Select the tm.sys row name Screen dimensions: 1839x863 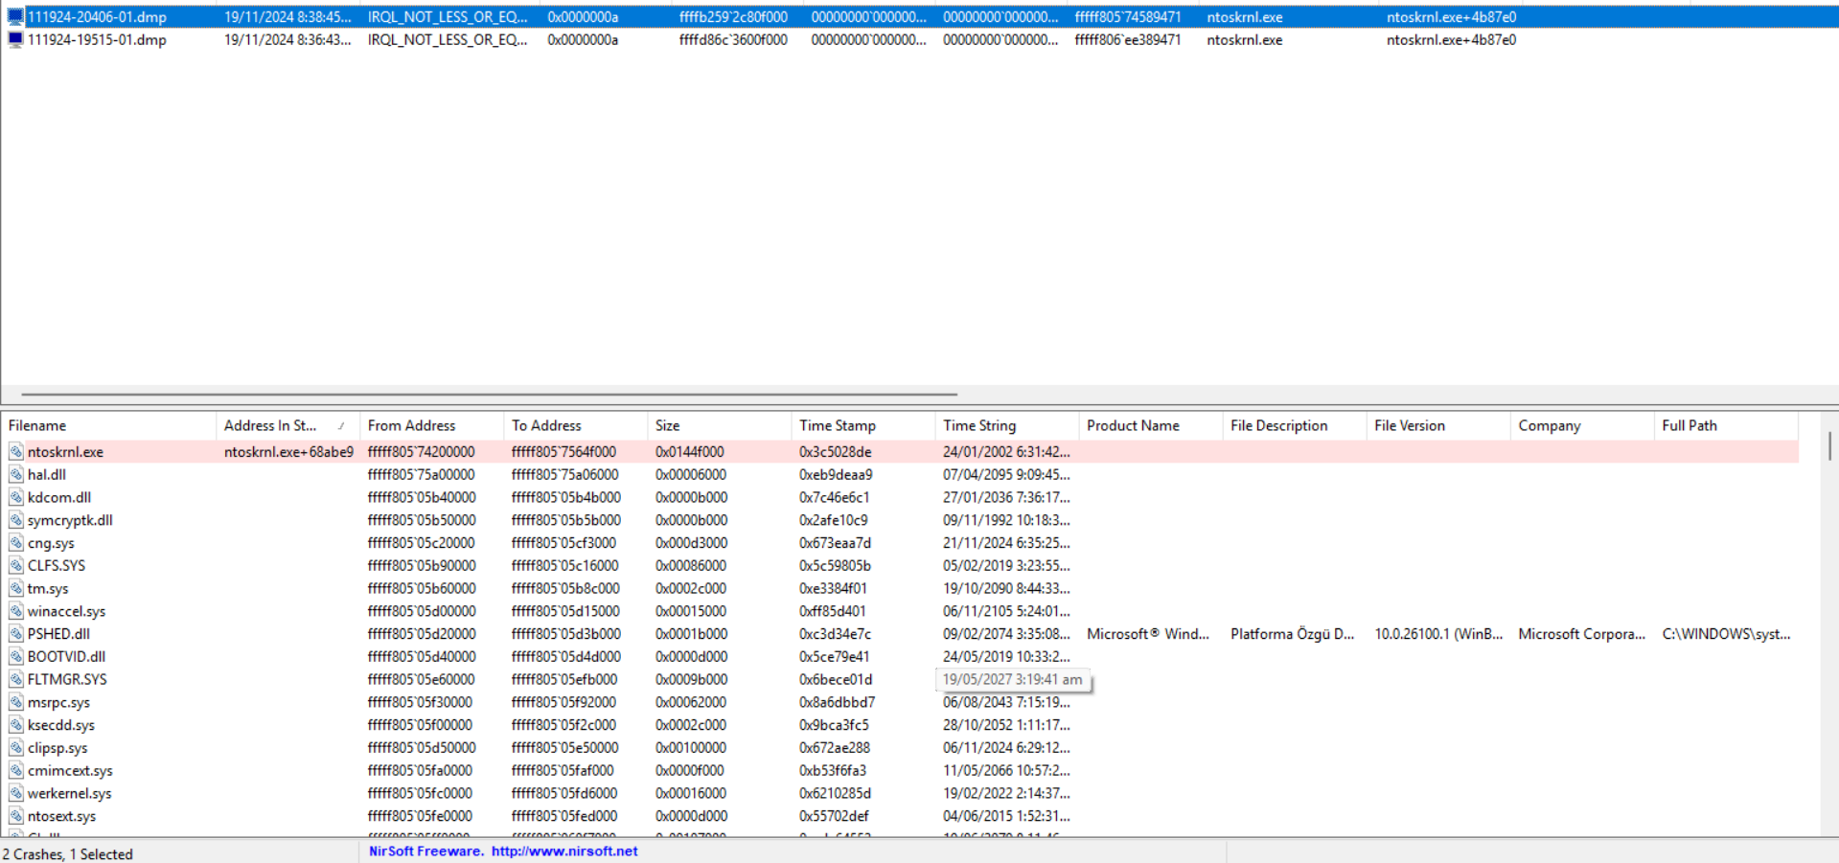(x=48, y=589)
